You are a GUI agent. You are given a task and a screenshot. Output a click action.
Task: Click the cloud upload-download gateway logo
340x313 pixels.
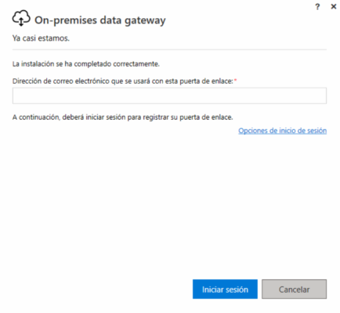pyautogui.click(x=21, y=18)
